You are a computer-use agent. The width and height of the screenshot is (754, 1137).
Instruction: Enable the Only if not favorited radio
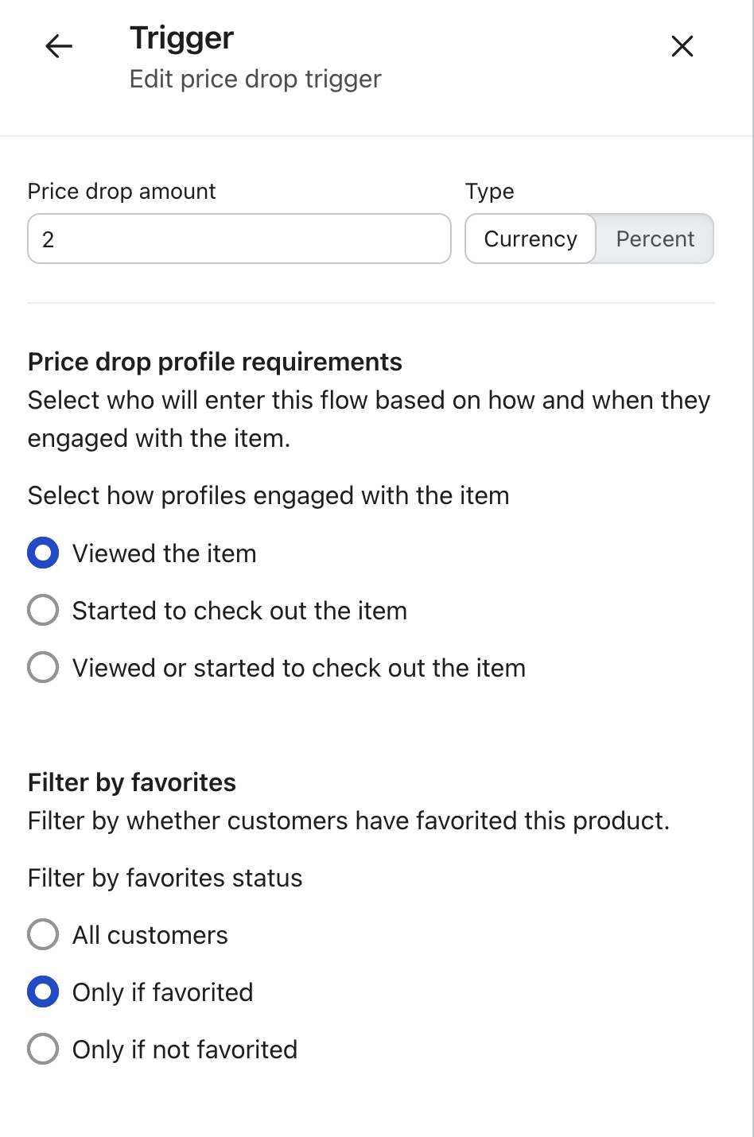43,1050
